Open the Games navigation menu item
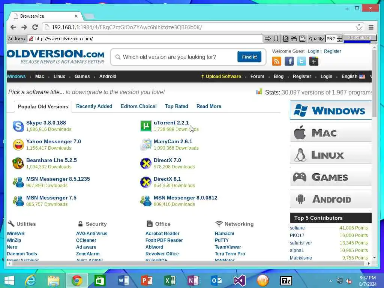Image resolution: width=384 pixels, height=288 pixels. pos(82,76)
